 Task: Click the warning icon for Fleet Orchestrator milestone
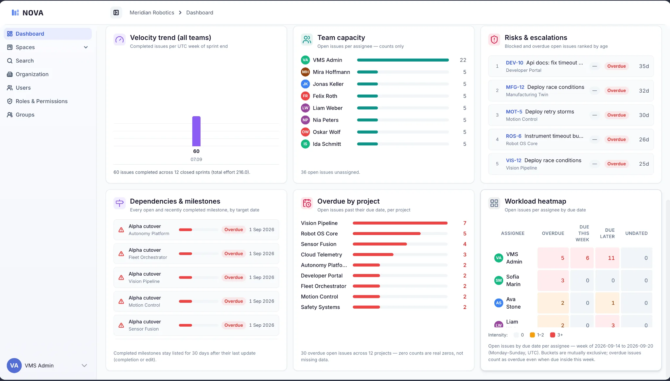pyautogui.click(x=121, y=254)
